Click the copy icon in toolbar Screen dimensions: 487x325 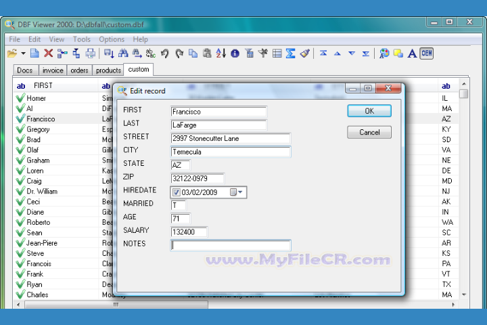click(193, 53)
